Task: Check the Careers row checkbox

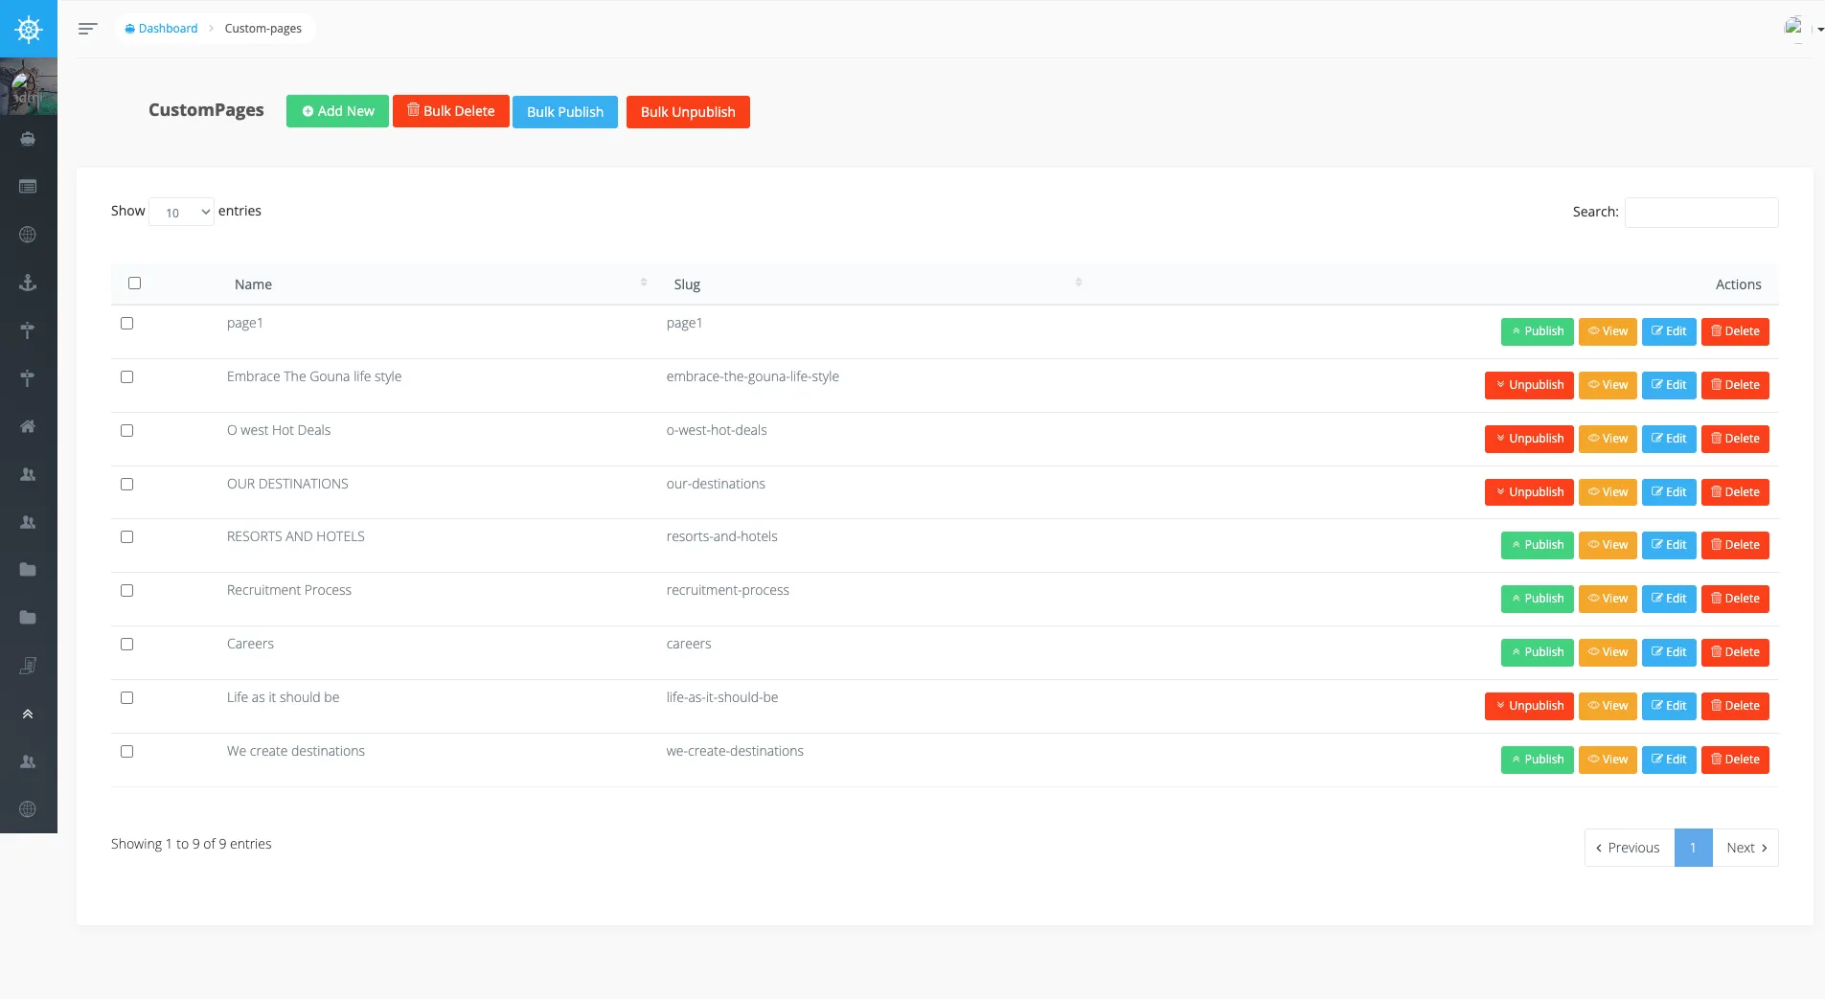Action: (x=126, y=644)
